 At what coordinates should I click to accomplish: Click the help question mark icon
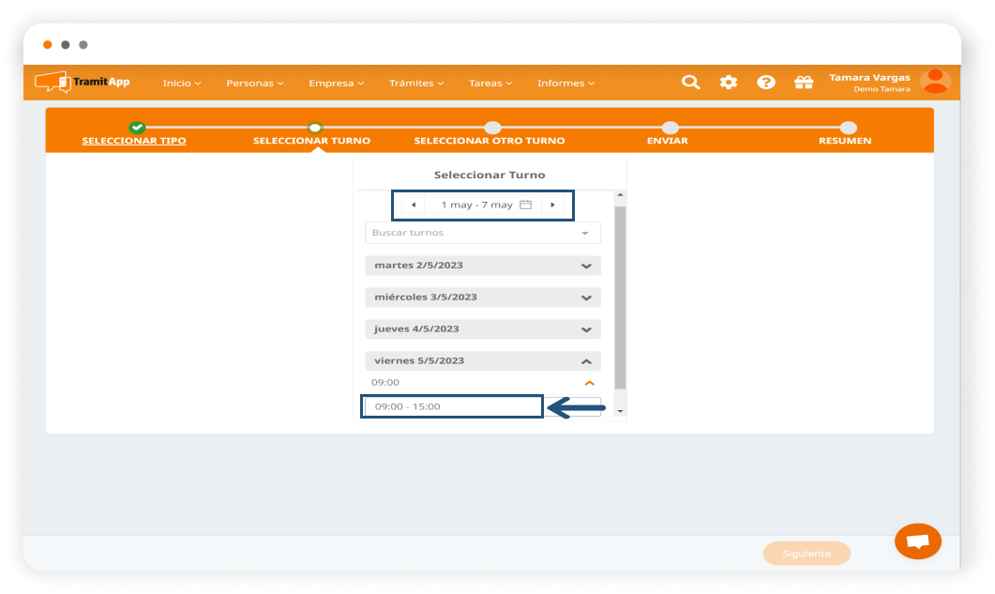[x=766, y=83]
